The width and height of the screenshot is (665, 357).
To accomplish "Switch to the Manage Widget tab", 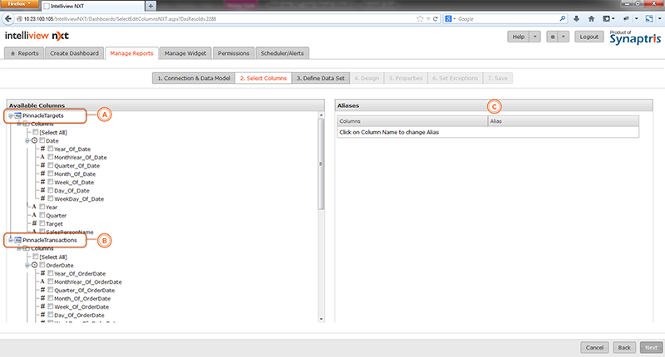I will (x=185, y=53).
